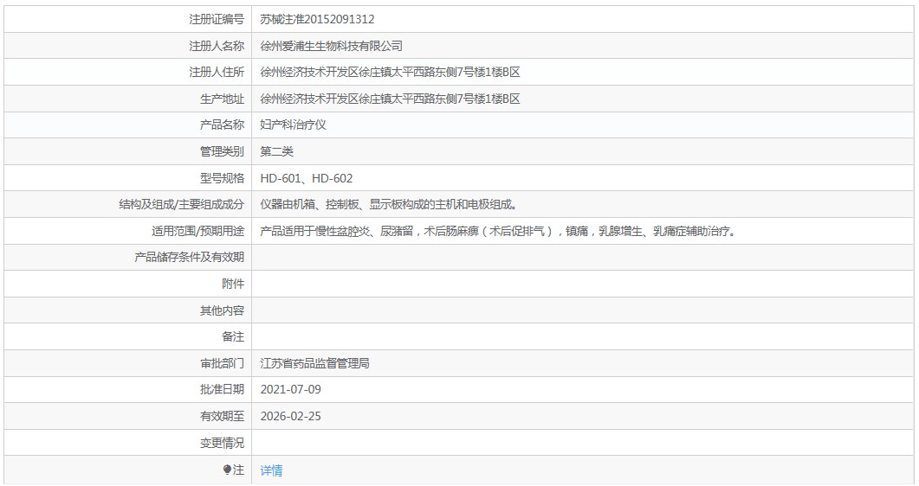Click the 型号规格 label
919x486 pixels.
222,178
